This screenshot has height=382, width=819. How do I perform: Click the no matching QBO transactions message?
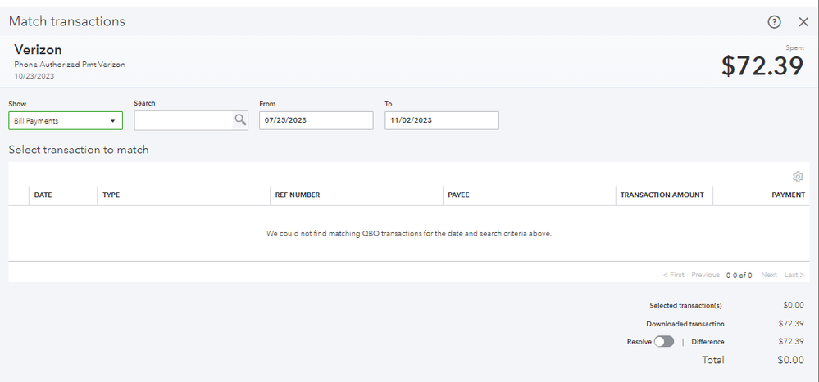pyautogui.click(x=409, y=233)
